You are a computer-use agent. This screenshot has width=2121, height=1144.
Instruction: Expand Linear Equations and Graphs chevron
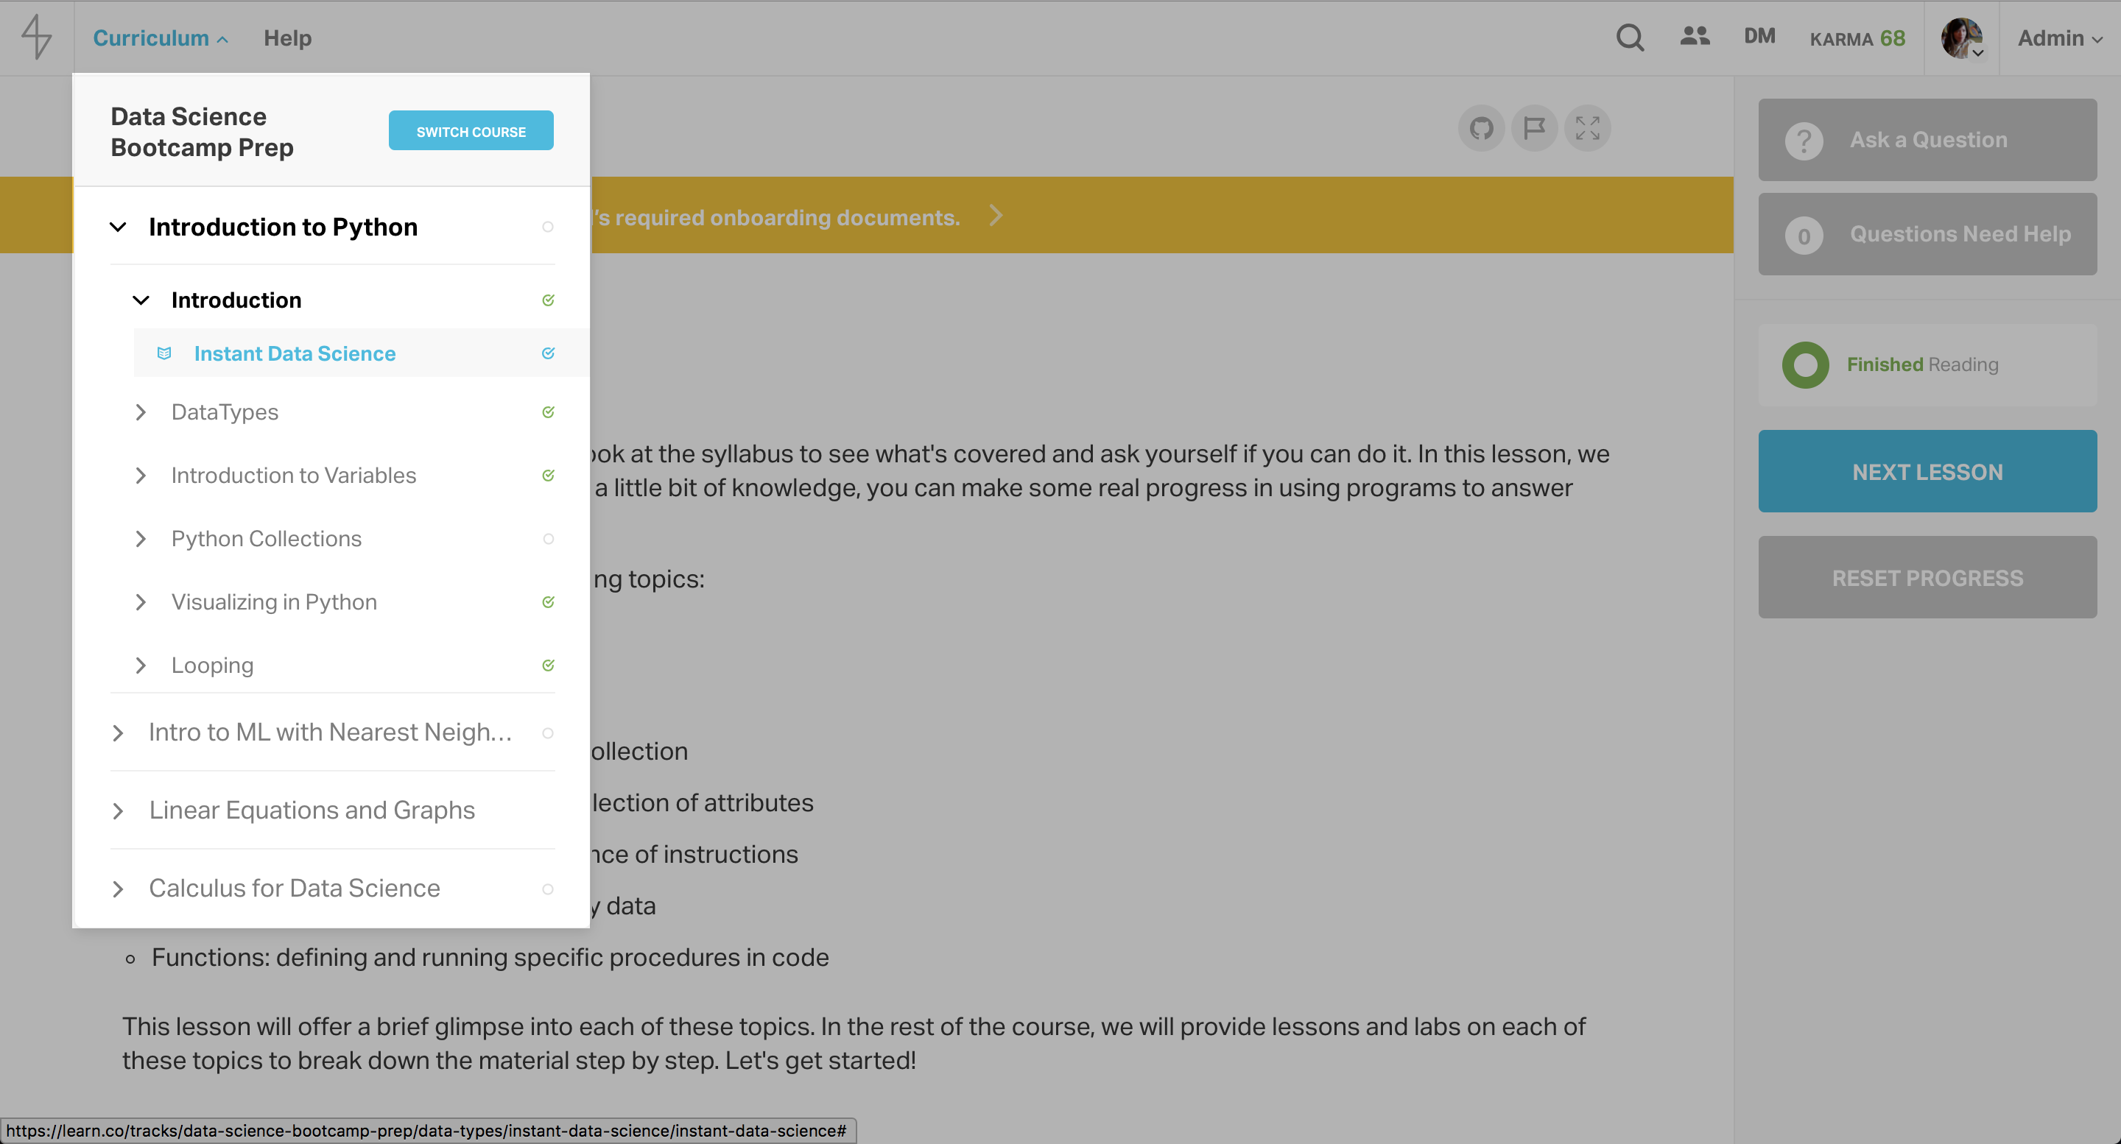point(118,811)
